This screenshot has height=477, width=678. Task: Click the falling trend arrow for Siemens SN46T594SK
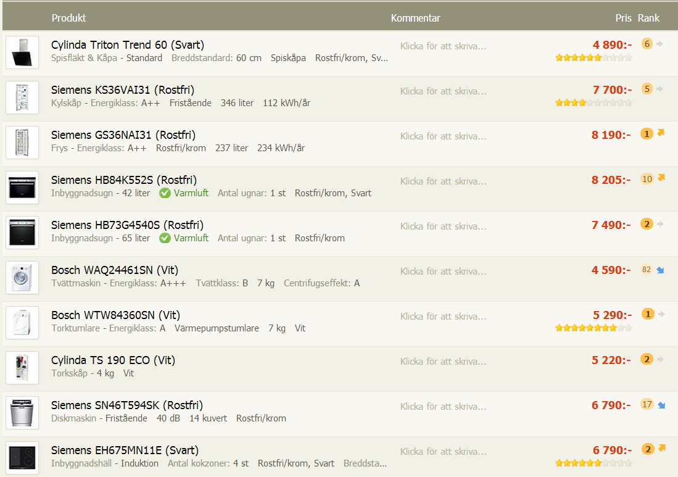click(661, 405)
